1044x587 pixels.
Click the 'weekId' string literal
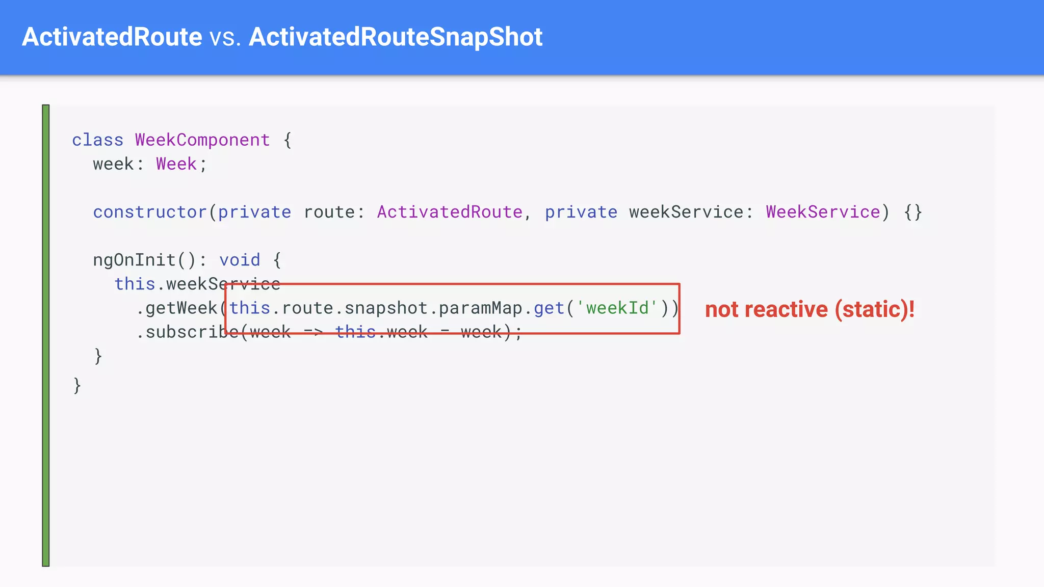[x=617, y=308]
